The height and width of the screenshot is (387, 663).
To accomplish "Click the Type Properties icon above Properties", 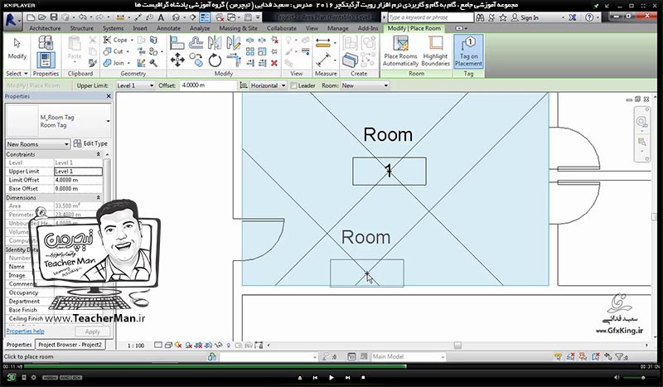I will (46, 43).
